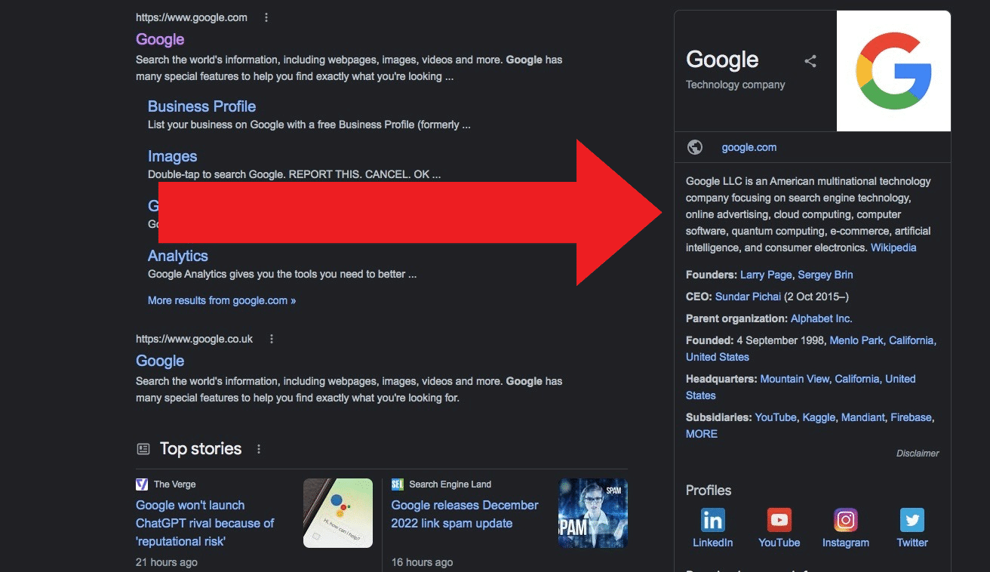The height and width of the screenshot is (572, 990).
Task: Click the share icon beside the Google title
Action: pos(810,61)
